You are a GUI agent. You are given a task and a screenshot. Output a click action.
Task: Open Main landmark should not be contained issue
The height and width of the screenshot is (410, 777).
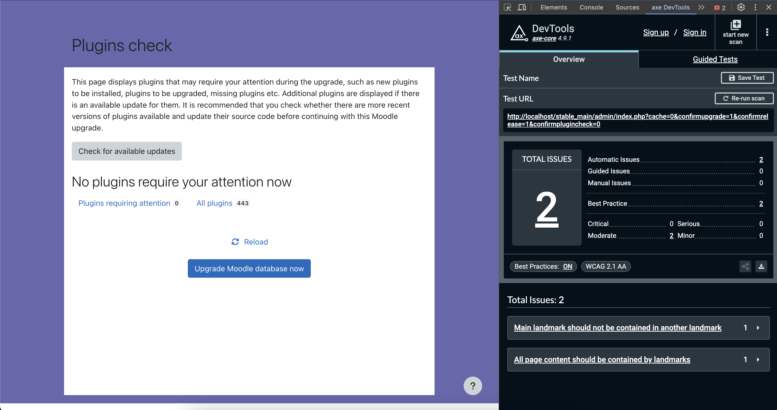pyautogui.click(x=618, y=328)
